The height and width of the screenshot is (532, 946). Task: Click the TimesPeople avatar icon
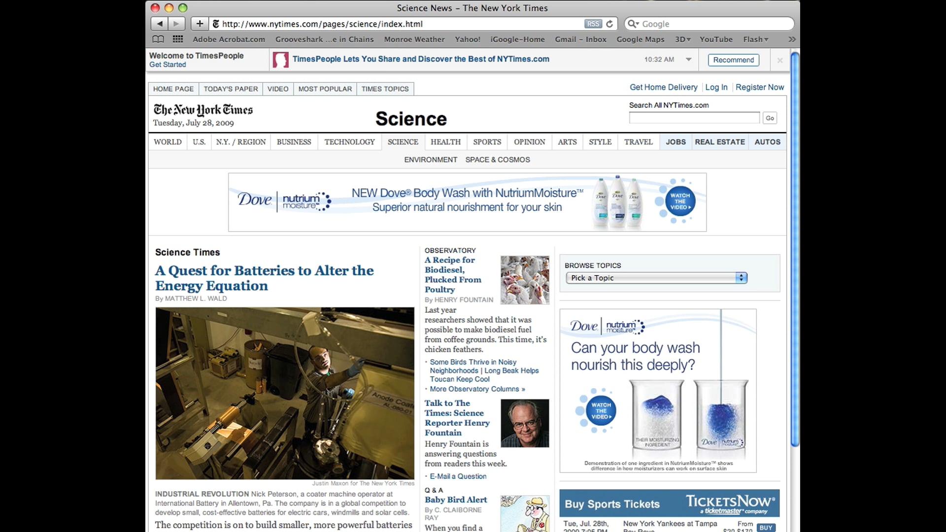pos(280,60)
